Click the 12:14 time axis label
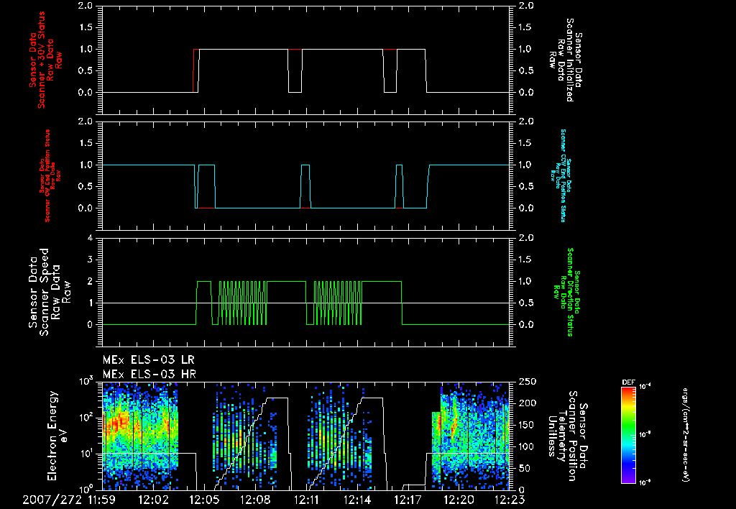 357,500
